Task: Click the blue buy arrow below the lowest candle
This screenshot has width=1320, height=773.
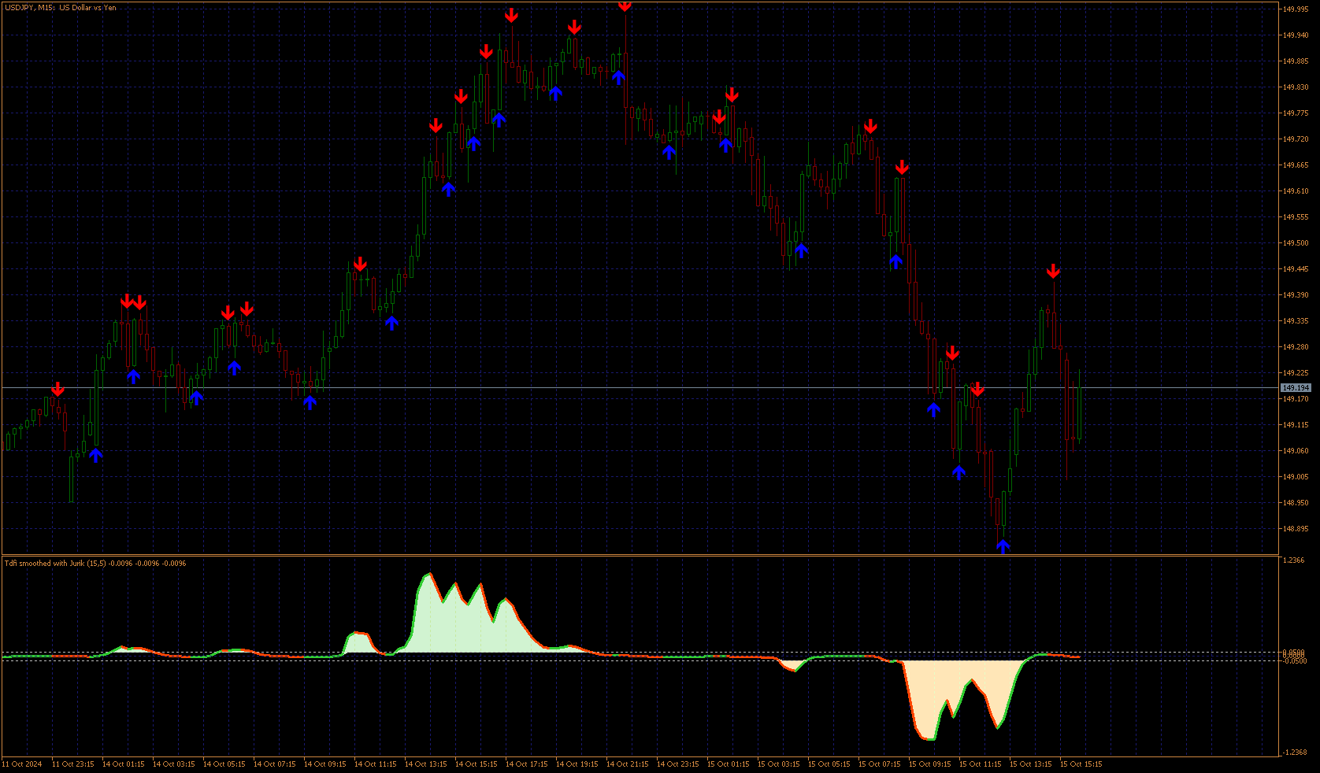Action: click(1003, 546)
